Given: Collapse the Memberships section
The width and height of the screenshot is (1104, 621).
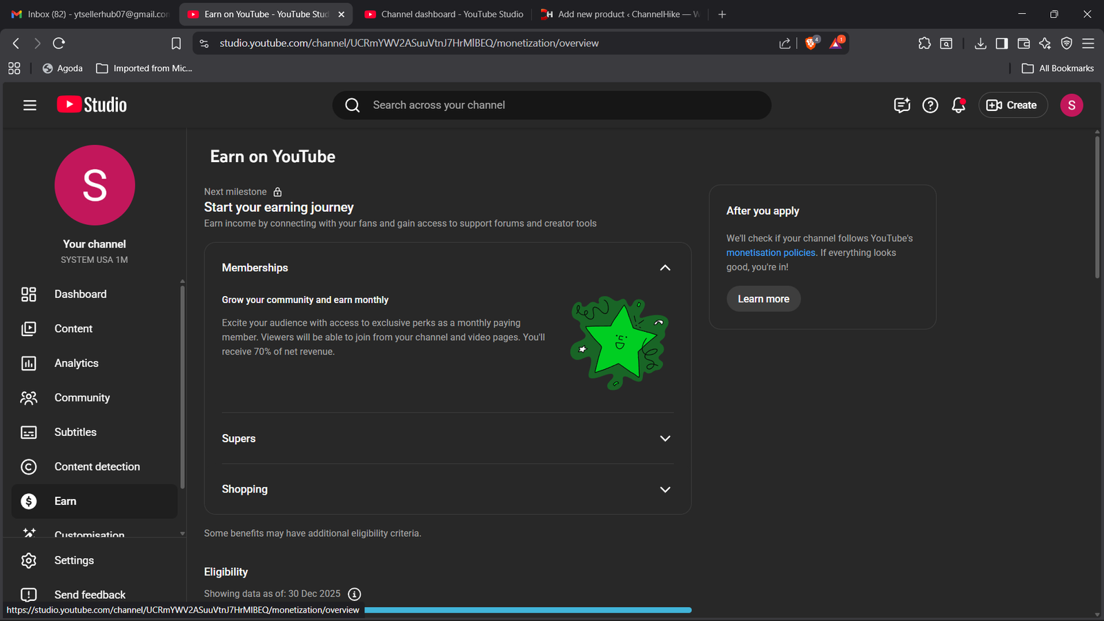Looking at the screenshot, I should point(664,268).
